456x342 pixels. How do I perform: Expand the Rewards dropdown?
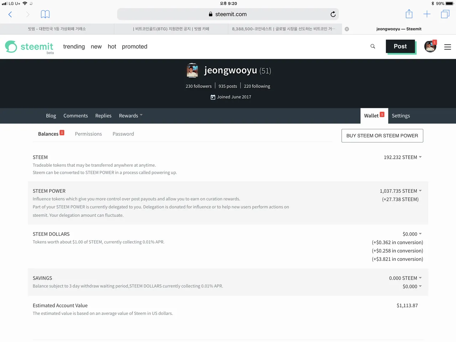131,116
